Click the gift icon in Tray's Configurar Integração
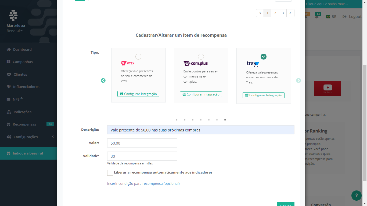 pos(247,95)
